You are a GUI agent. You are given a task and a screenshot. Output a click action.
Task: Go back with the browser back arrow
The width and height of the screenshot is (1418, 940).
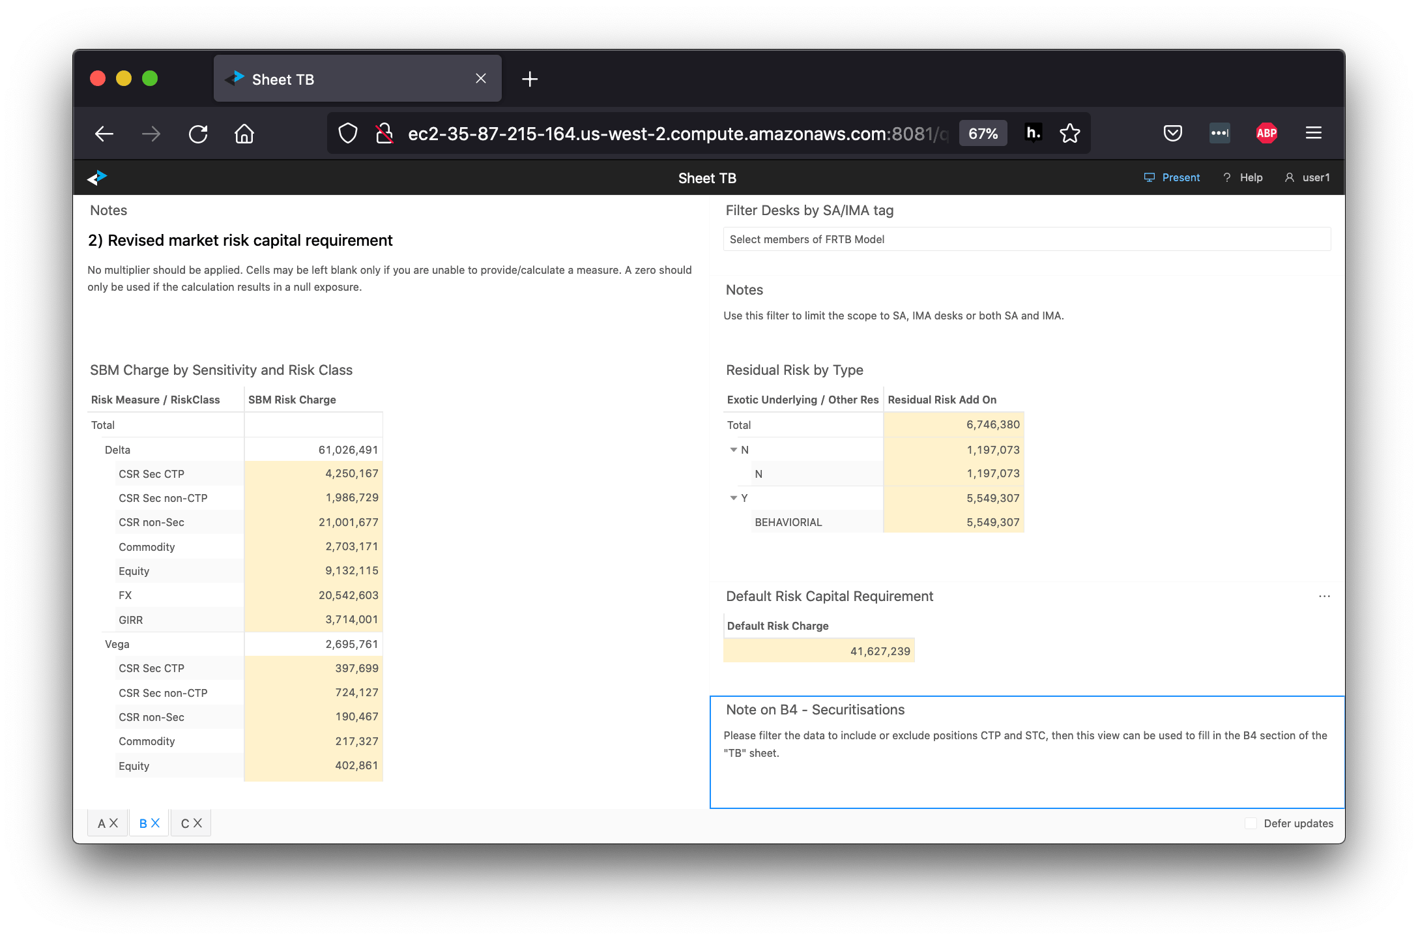pyautogui.click(x=104, y=134)
